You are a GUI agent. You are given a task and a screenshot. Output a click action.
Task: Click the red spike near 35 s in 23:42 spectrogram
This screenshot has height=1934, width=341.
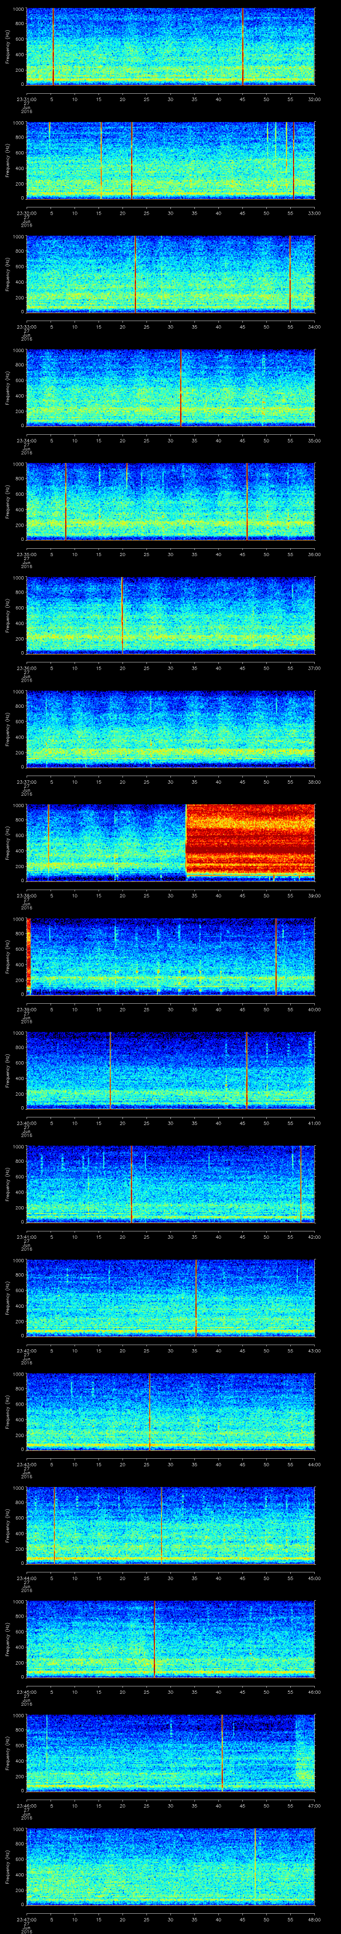[x=196, y=1297]
